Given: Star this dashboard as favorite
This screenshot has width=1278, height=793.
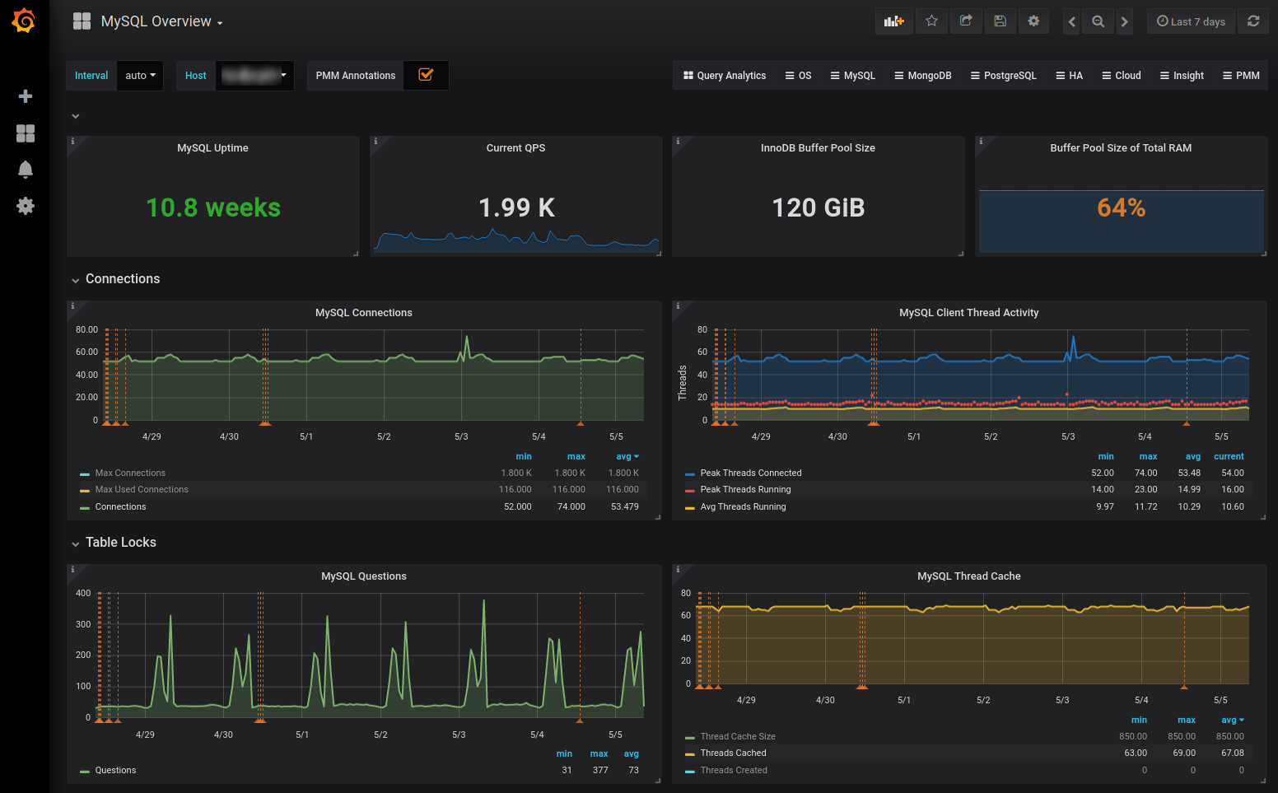Looking at the screenshot, I should [x=931, y=21].
